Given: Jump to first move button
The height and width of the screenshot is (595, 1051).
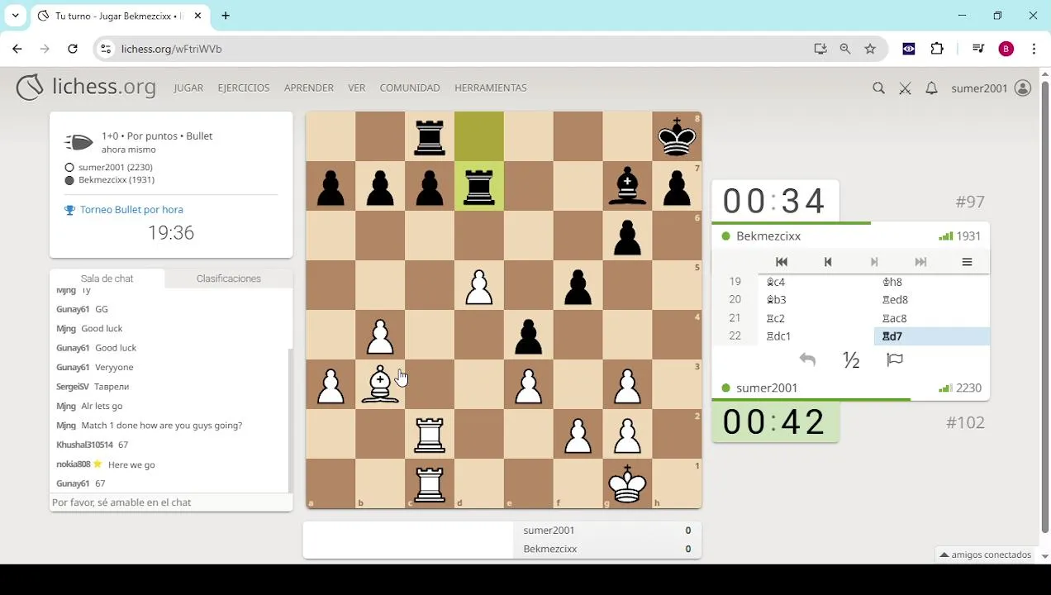Looking at the screenshot, I should click(782, 262).
